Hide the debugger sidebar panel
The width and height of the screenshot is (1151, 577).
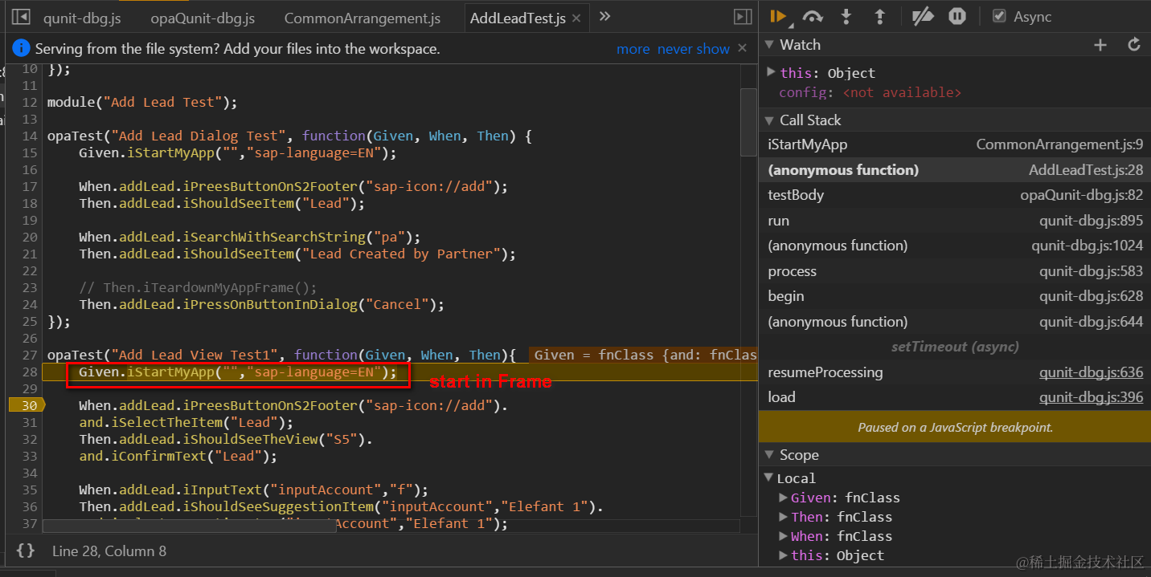tap(743, 17)
